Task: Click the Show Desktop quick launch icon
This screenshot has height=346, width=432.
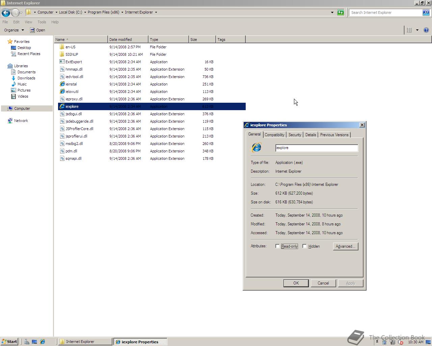Action: 34,342
